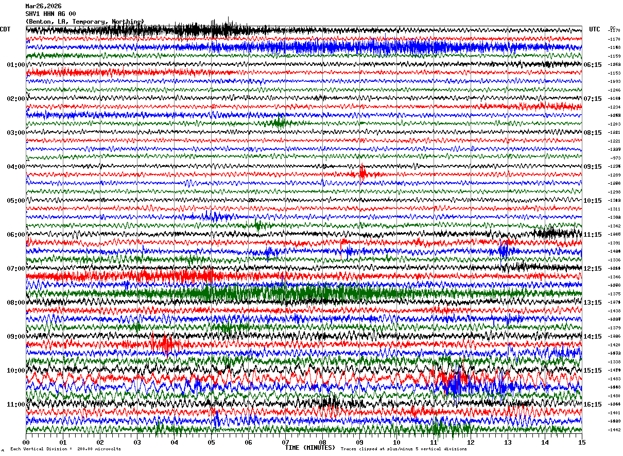Click minute tick '02' on the time axis
The height and width of the screenshot is (456, 623).
pyautogui.click(x=100, y=442)
